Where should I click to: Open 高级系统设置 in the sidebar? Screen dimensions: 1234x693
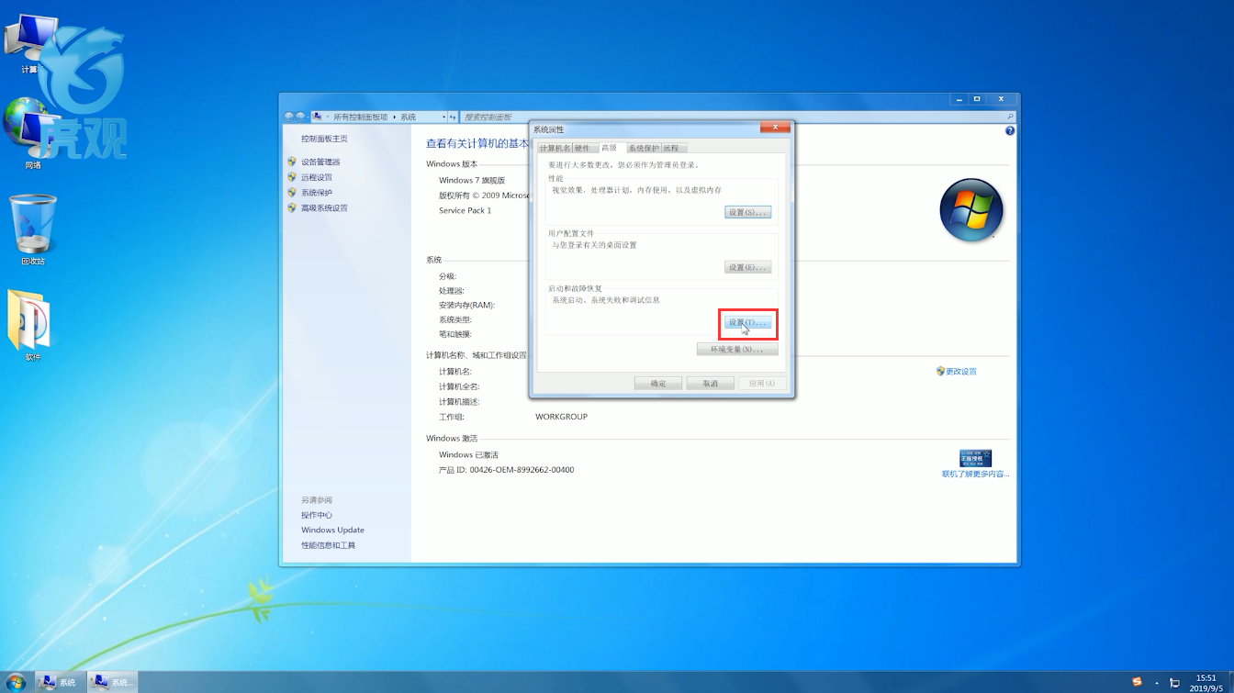point(324,208)
